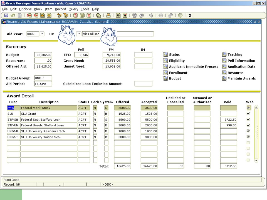The height and width of the screenshot is (200, 267).
Task: Open the Pell Information icon
Action: click(x=224, y=61)
